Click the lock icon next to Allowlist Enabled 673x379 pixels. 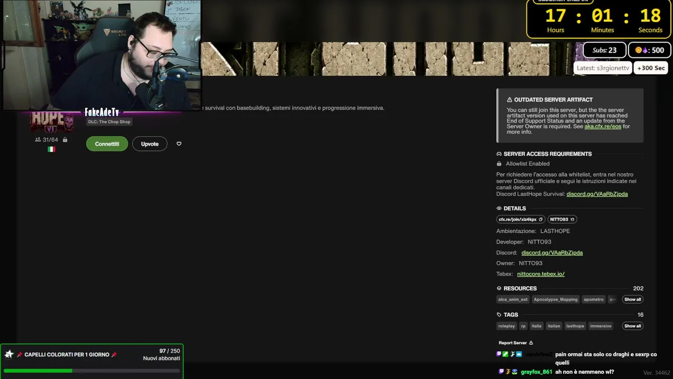point(499,164)
